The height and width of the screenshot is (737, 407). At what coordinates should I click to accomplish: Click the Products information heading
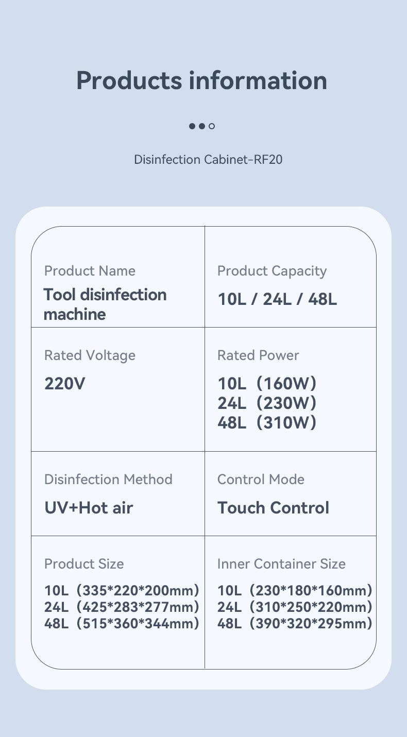click(x=202, y=81)
